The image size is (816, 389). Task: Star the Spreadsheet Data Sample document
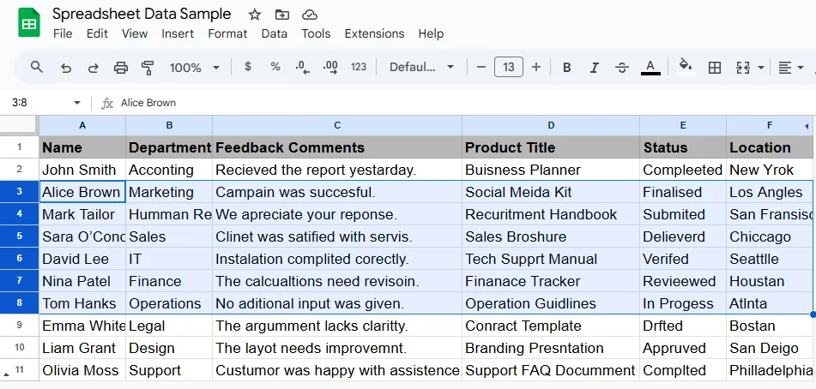point(255,15)
